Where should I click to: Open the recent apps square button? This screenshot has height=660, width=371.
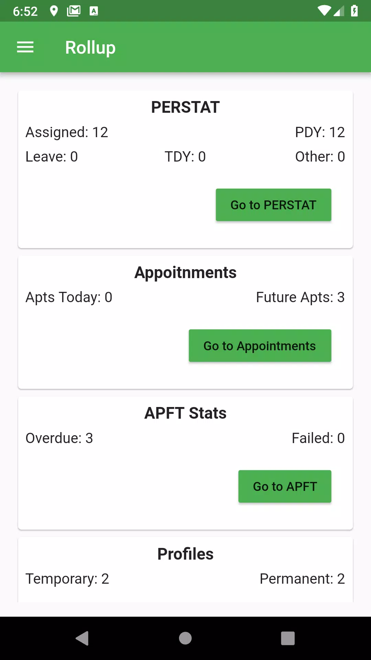pos(288,638)
